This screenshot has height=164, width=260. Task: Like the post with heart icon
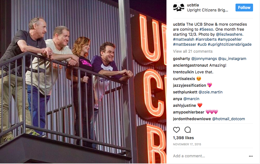point(176,130)
